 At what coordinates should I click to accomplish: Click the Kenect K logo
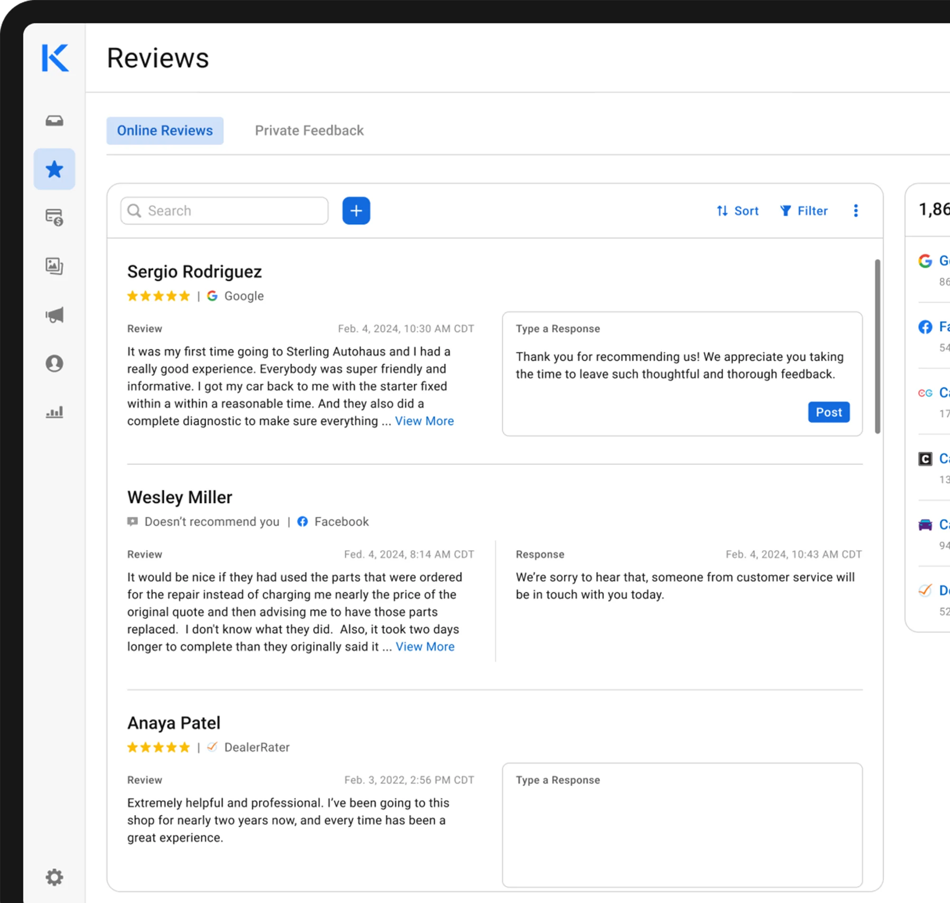pyautogui.click(x=55, y=58)
